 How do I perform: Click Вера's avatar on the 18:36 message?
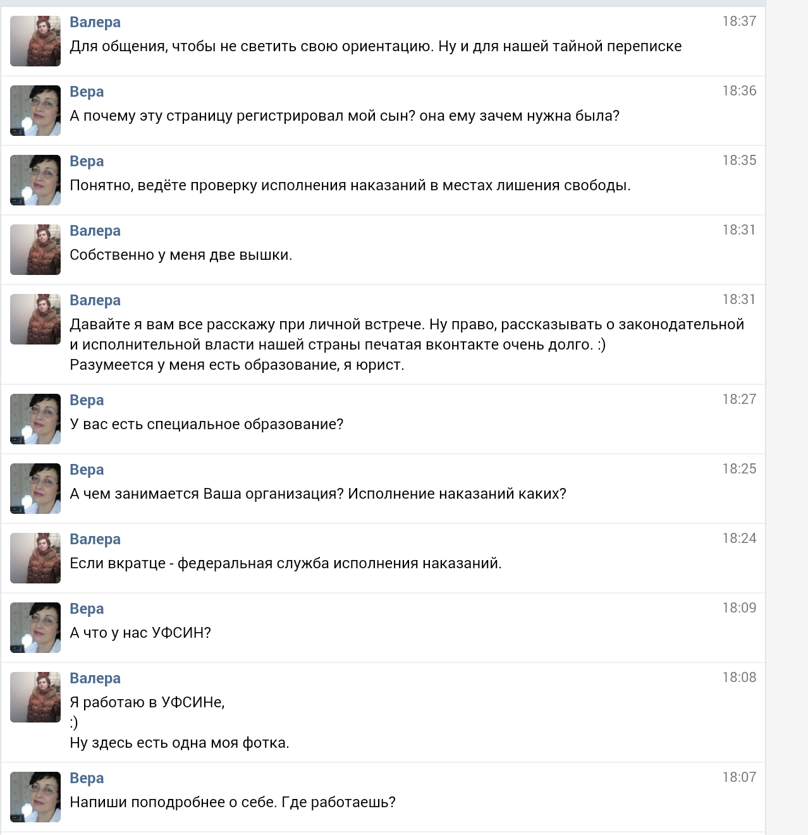tap(35, 111)
